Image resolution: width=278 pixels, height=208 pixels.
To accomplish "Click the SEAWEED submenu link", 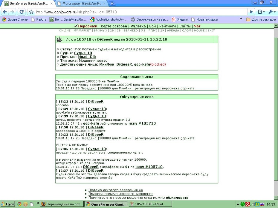I will coord(131,30).
